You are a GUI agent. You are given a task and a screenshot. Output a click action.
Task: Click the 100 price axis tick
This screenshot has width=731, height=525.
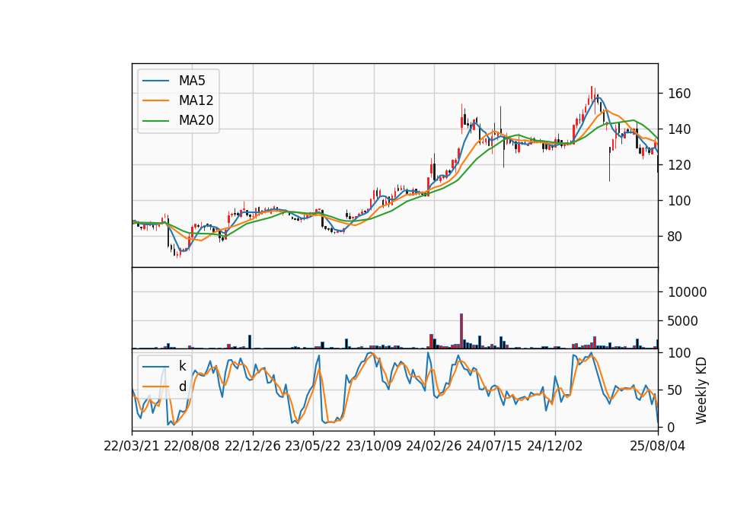pyautogui.click(x=678, y=201)
